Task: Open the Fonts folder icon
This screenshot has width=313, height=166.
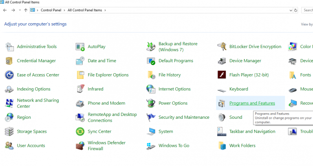Action: pyautogui.click(x=293, y=75)
